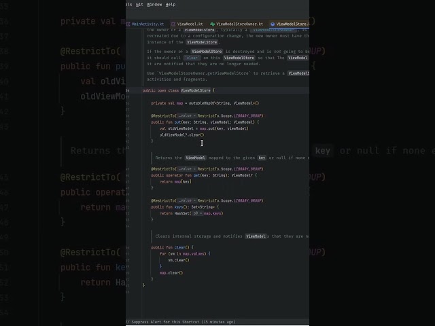
Task: Click the 'value =' inlay hint above keys function
Action: tap(186, 200)
